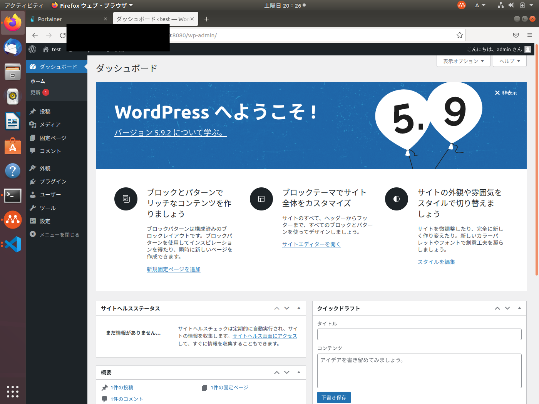Viewport: 539px width, 404px height.
Task: Select the メディア library icon in the sidebar
Action: click(x=33, y=124)
